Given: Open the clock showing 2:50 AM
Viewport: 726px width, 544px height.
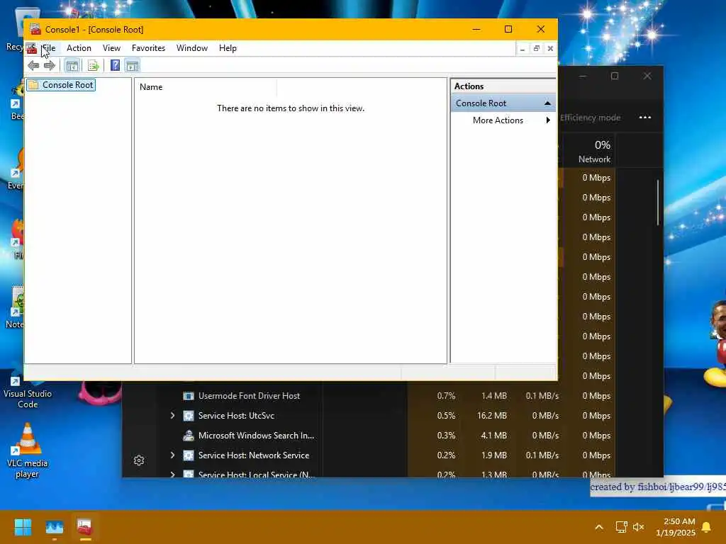Looking at the screenshot, I should point(675,527).
